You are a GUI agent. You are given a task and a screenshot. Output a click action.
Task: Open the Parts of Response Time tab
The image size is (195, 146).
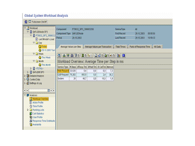coord(139,47)
